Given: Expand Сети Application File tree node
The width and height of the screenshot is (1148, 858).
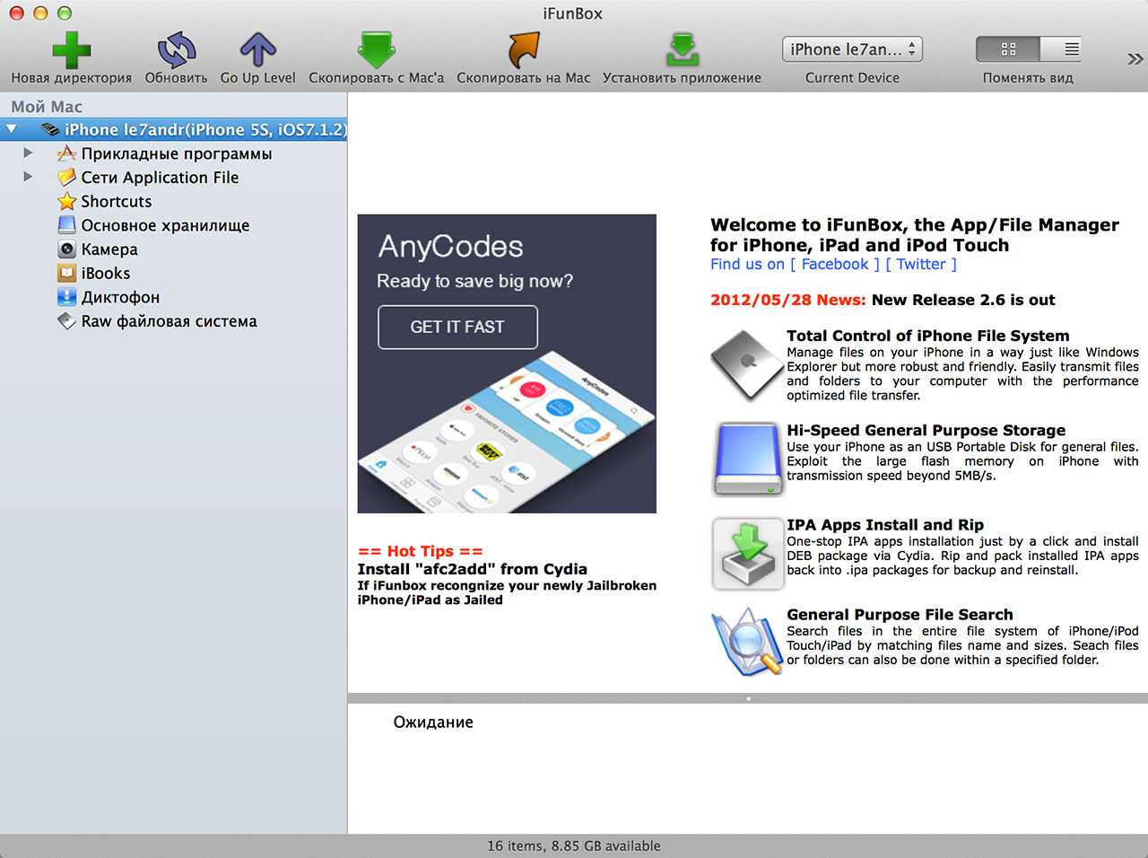Looking at the screenshot, I should coord(28,178).
